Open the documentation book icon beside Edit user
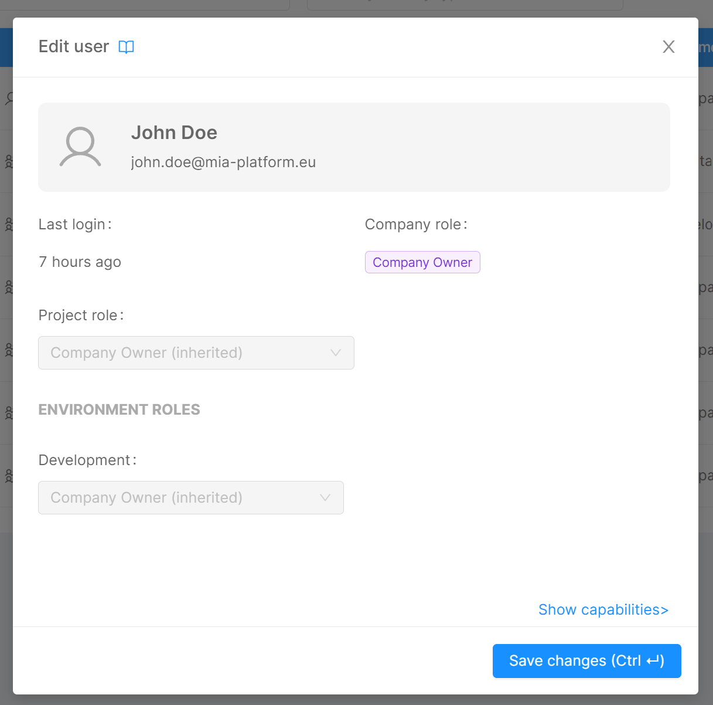Image resolution: width=713 pixels, height=705 pixels. (x=126, y=47)
